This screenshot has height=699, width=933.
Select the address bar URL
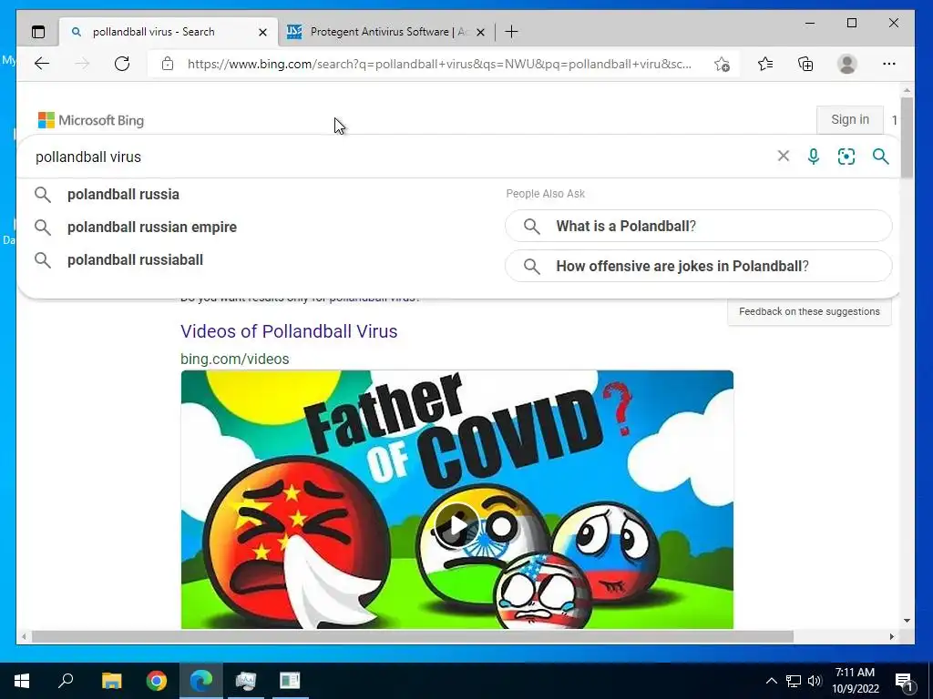tap(439, 65)
